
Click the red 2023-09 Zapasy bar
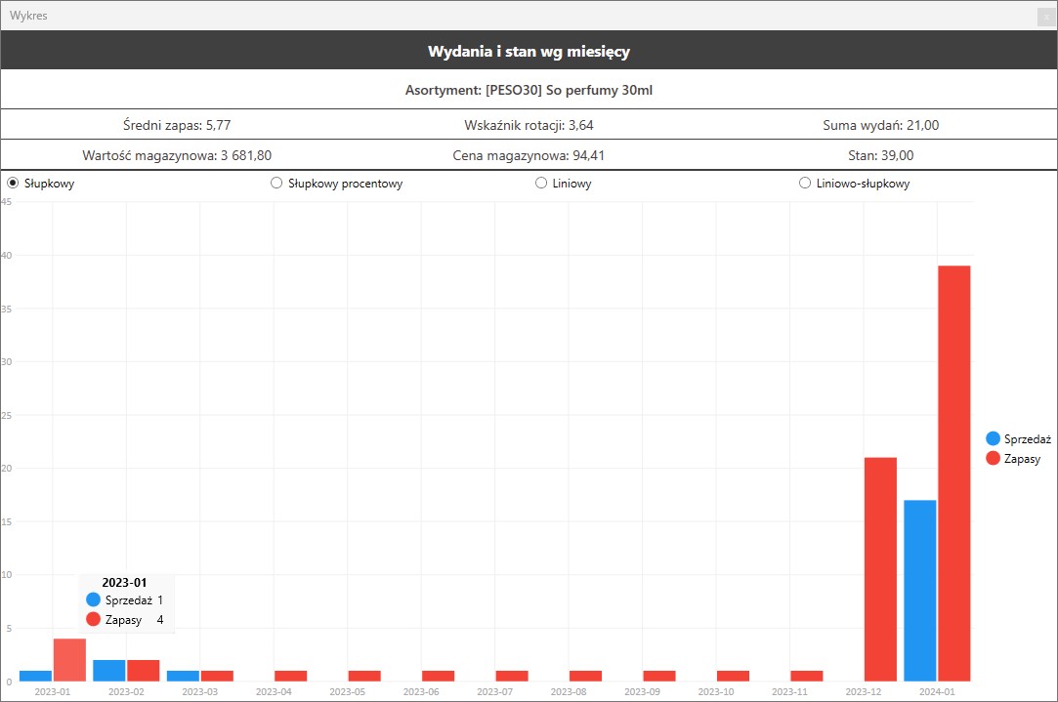tap(659, 676)
